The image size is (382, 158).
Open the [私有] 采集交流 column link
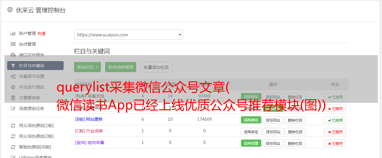tap(90, 96)
